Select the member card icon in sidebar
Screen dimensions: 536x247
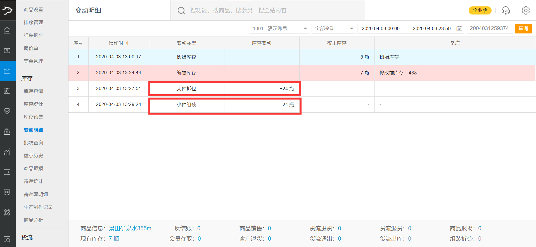(7, 91)
